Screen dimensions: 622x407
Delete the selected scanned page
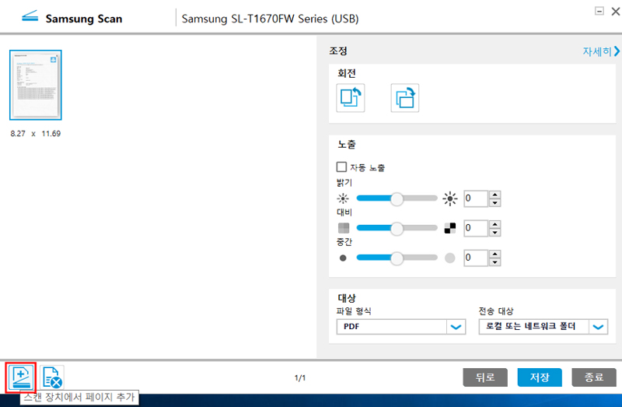coord(52,377)
